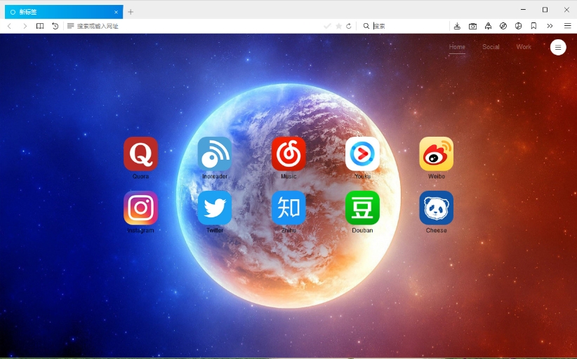The image size is (577, 359).
Task: Minimize the browser window
Action: click(523, 10)
